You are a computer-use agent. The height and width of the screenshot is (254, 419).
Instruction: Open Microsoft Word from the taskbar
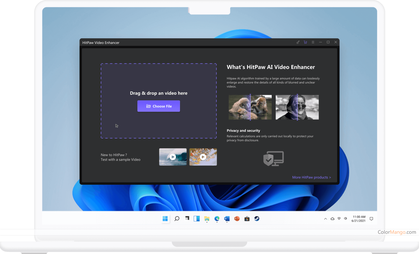[227, 219]
